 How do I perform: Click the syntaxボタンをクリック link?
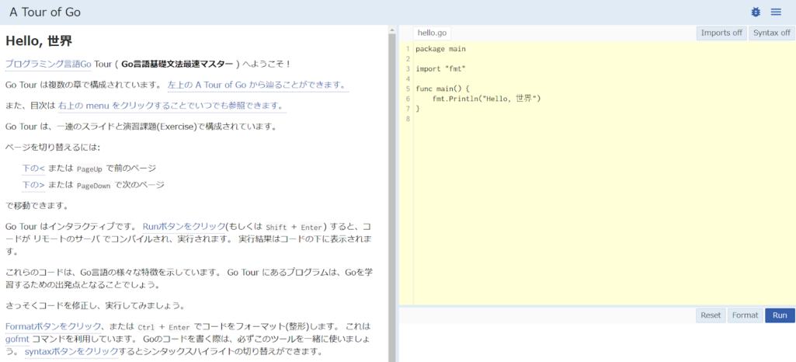coord(71,351)
